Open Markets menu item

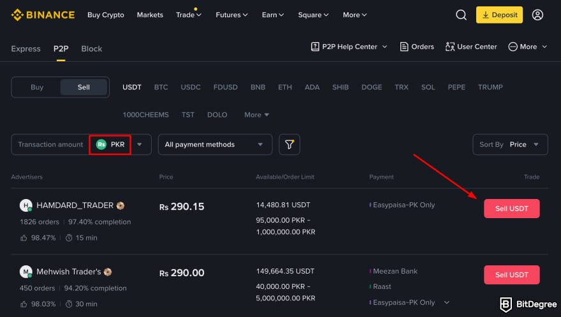pos(150,15)
